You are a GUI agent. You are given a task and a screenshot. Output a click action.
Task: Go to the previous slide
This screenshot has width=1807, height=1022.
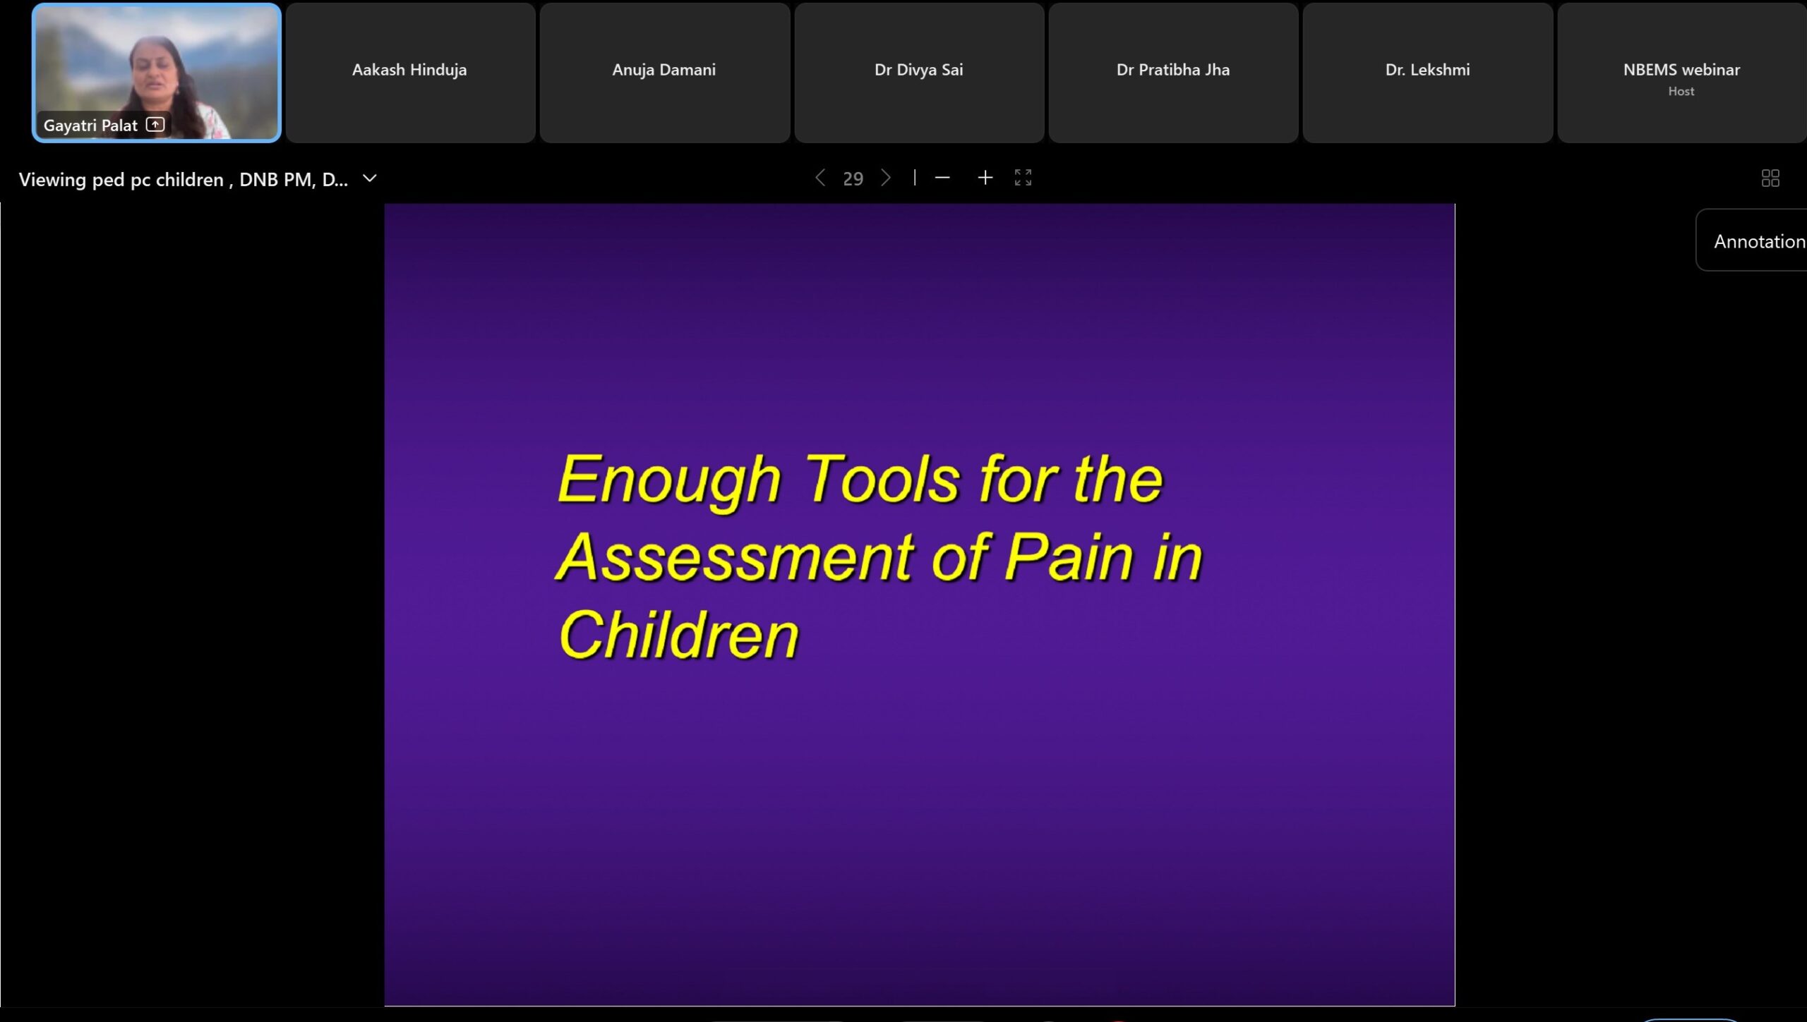coord(820,178)
